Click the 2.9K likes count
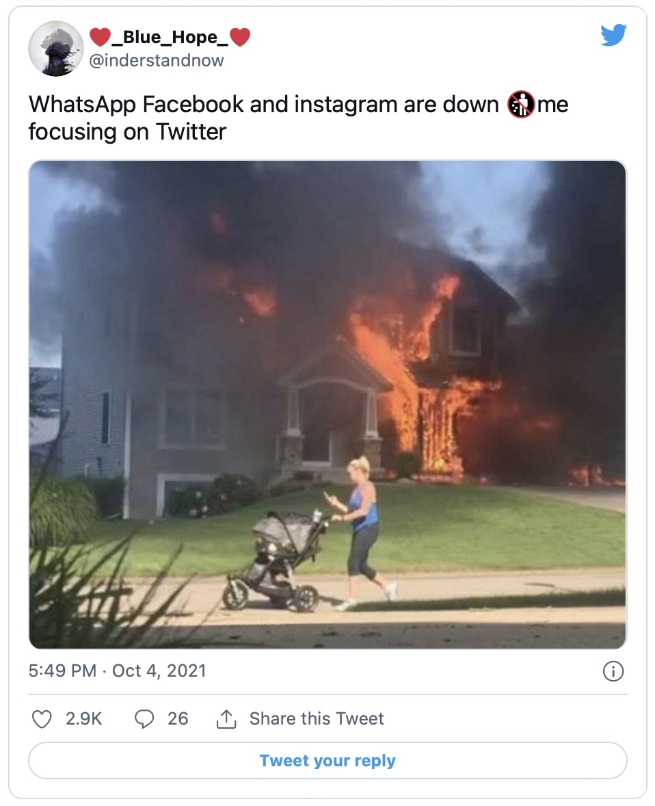Screen dimensions: 655x806 tap(83, 719)
